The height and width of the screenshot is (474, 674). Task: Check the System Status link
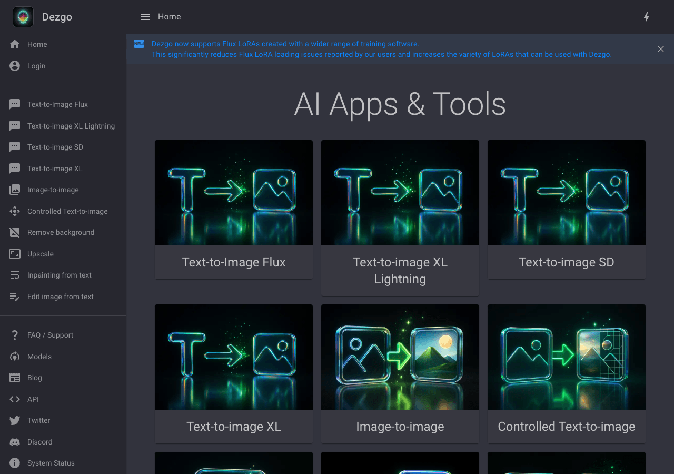(x=63, y=463)
